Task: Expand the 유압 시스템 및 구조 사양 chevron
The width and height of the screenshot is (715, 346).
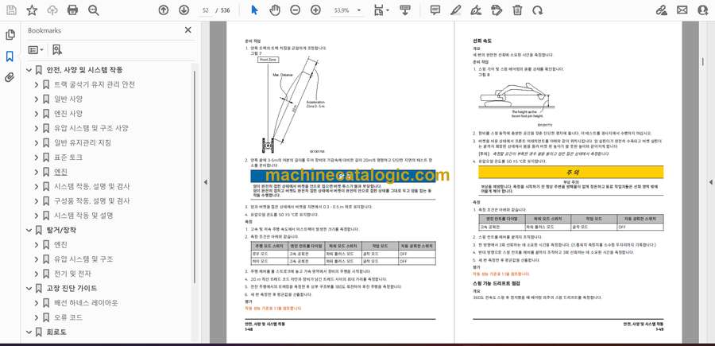Action: pos(37,128)
